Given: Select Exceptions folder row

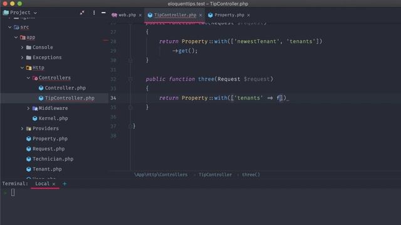Looking at the screenshot, I should pos(55,57).
